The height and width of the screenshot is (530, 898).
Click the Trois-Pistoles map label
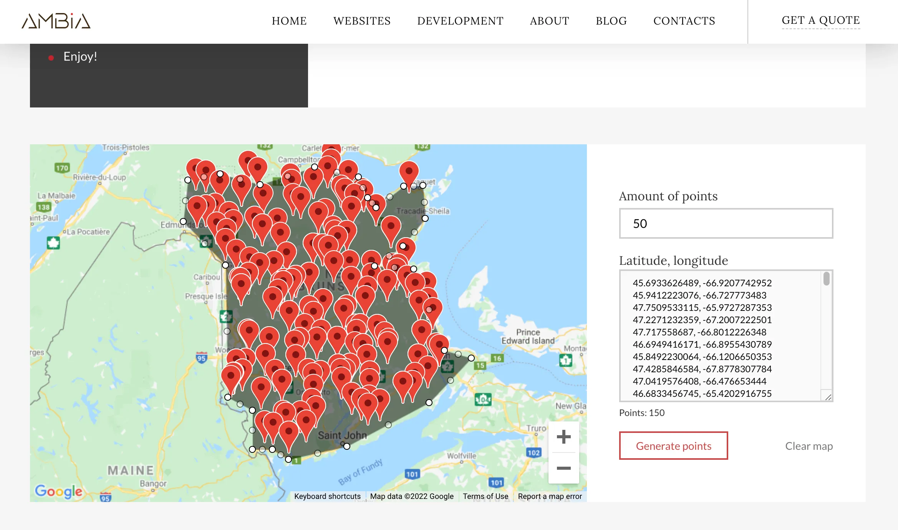click(126, 147)
